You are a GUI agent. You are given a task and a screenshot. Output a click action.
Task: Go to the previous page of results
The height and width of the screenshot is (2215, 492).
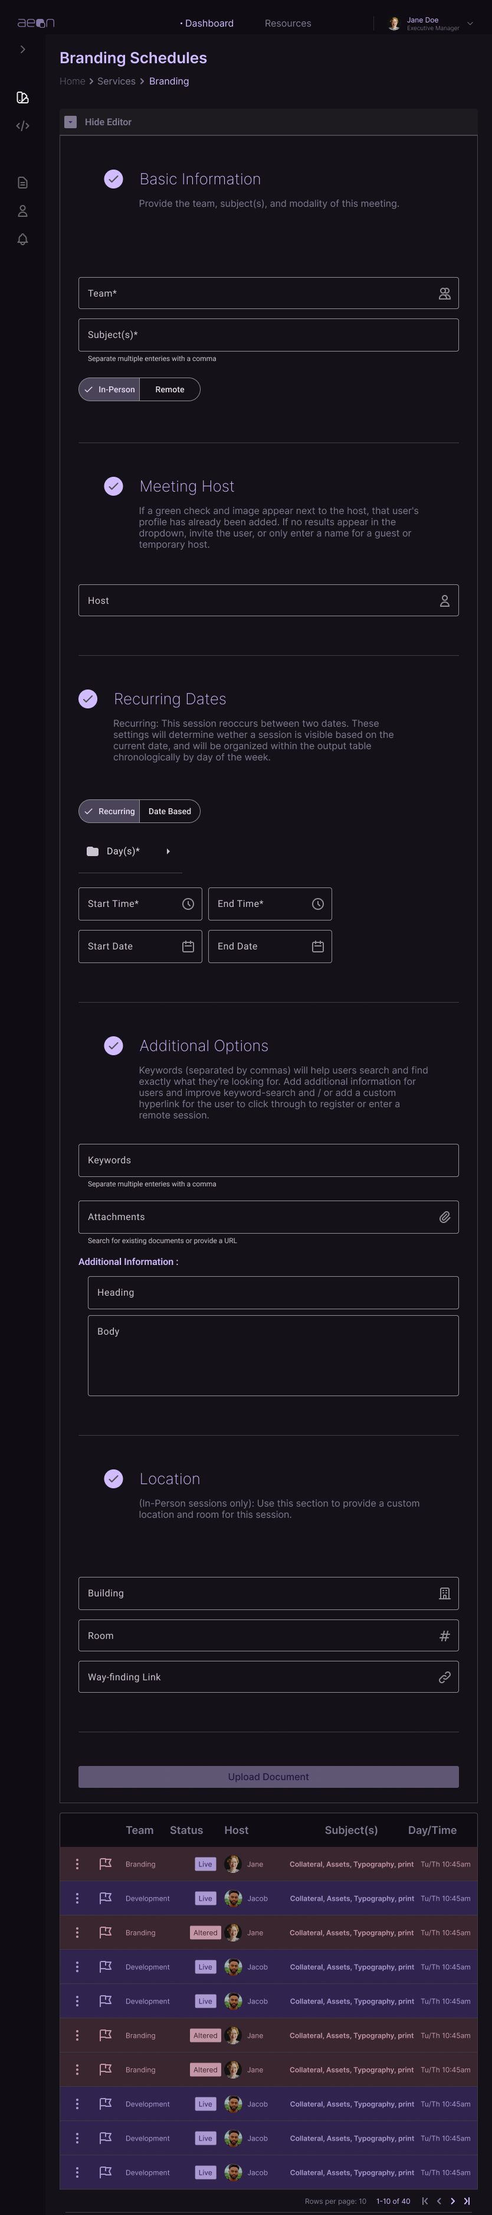(439, 2201)
